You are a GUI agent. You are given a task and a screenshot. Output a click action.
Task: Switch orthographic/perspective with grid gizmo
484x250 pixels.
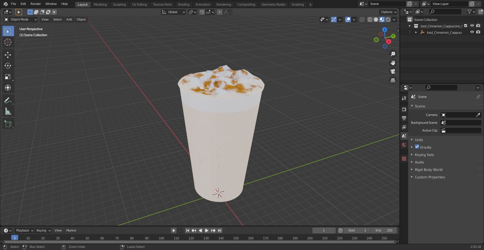393,80
